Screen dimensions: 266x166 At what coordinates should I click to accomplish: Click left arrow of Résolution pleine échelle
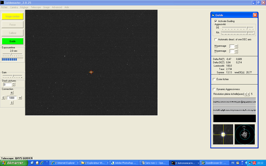point(246,94)
